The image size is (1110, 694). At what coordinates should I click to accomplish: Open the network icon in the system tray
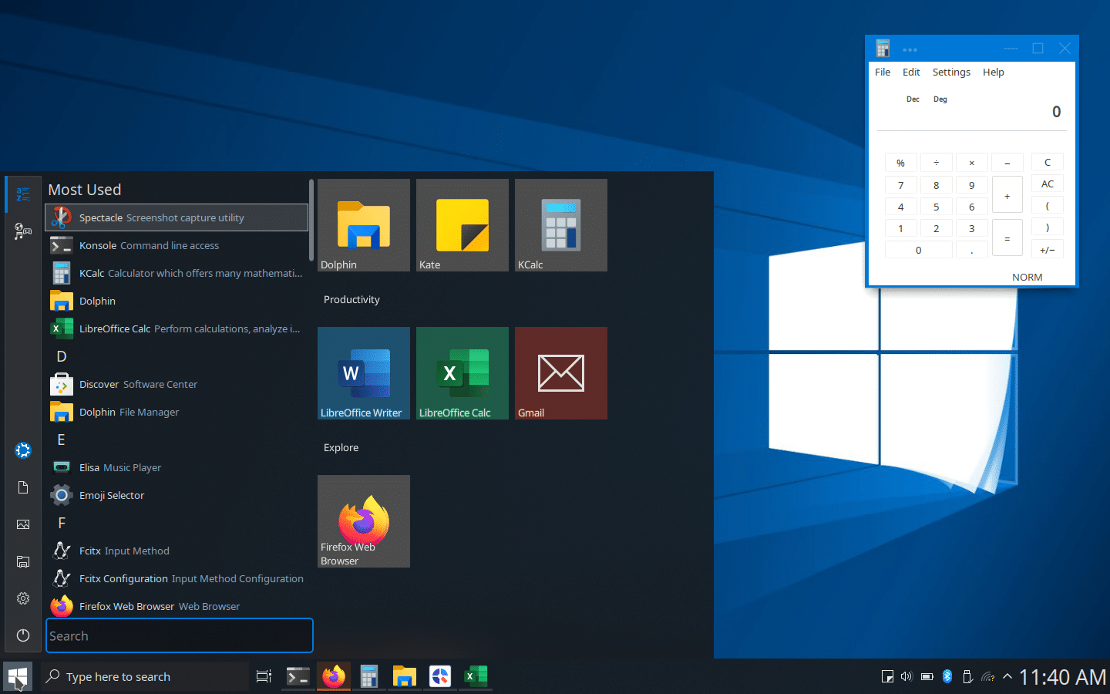[988, 676]
